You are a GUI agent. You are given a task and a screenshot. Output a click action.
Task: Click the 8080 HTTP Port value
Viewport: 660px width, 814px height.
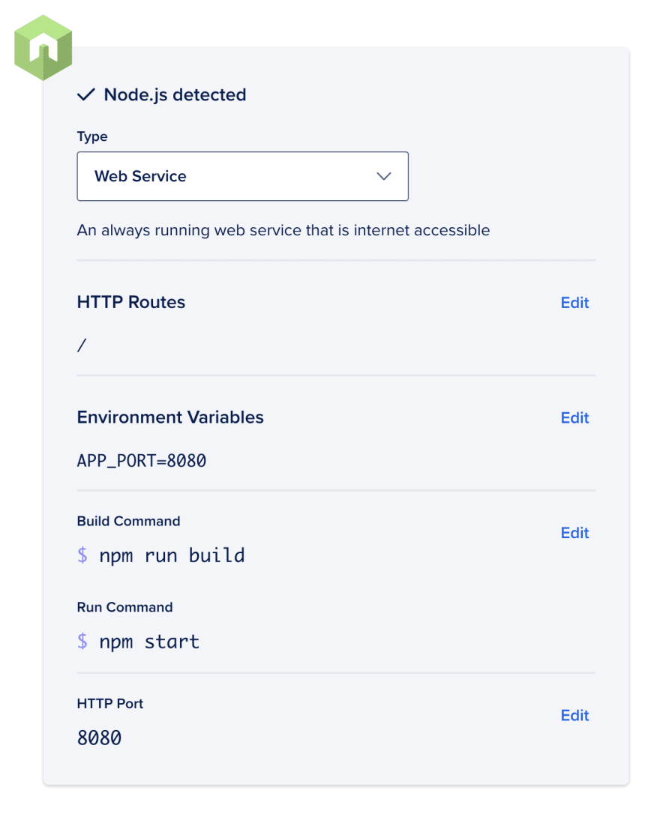click(99, 738)
